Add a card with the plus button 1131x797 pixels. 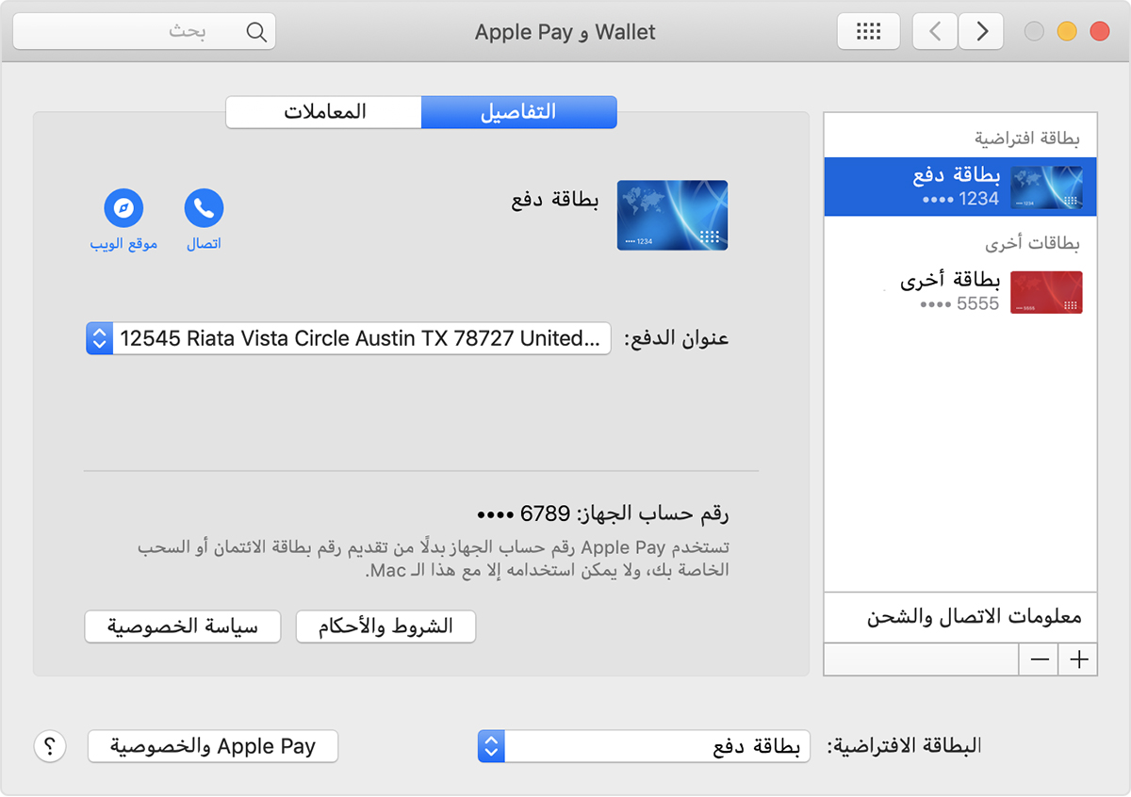coord(1078,660)
